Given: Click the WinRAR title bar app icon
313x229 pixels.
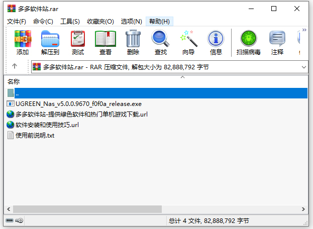Looking at the screenshot, I should [12, 9].
